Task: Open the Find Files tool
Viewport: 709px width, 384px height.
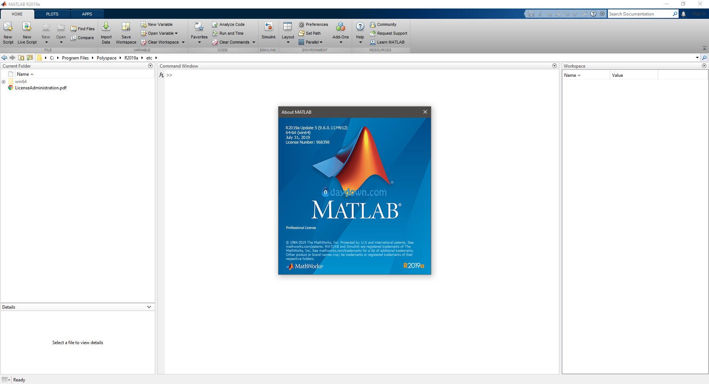Action: point(82,29)
